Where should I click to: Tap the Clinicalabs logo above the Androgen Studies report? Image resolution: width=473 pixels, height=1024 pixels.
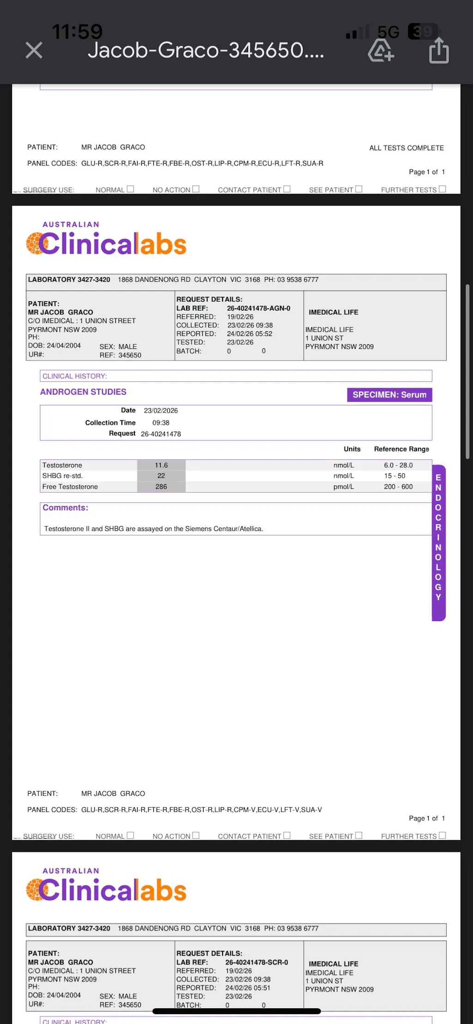107,239
